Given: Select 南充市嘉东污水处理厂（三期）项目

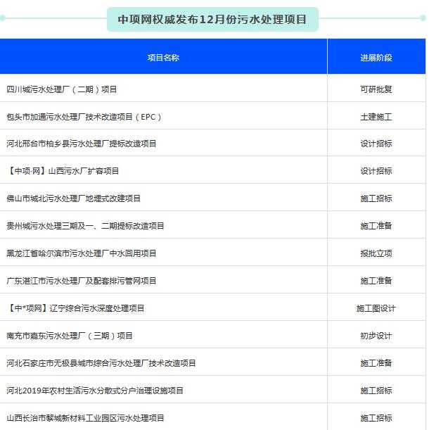Looking at the screenshot, I should (x=70, y=336).
